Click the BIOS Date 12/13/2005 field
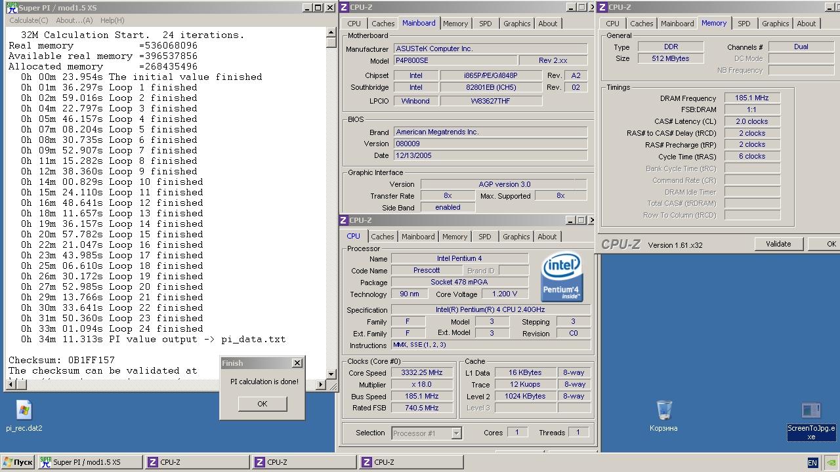Viewport: 840px width, 472px height. tap(490, 155)
